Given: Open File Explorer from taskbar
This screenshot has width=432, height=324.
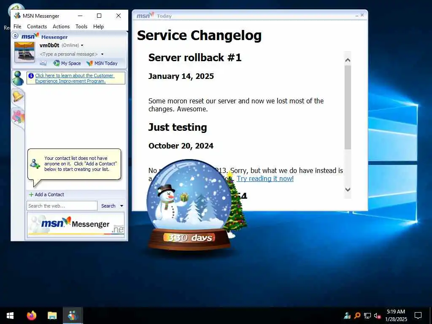Looking at the screenshot, I should pos(52,316).
